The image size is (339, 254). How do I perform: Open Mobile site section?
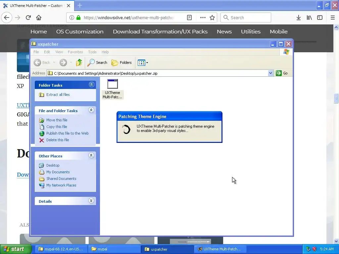278,31
